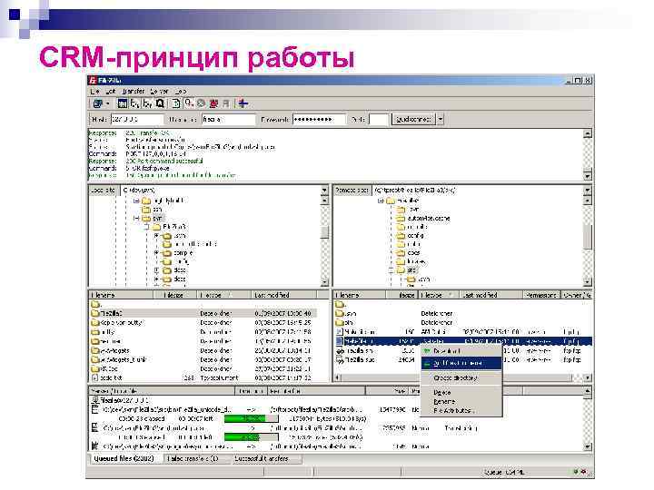Click the cancel current operation icon
654x490 pixels.
[x=201, y=103]
